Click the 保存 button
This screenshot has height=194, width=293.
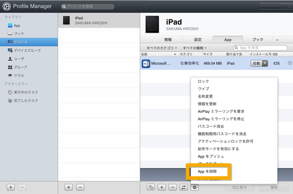274,187
